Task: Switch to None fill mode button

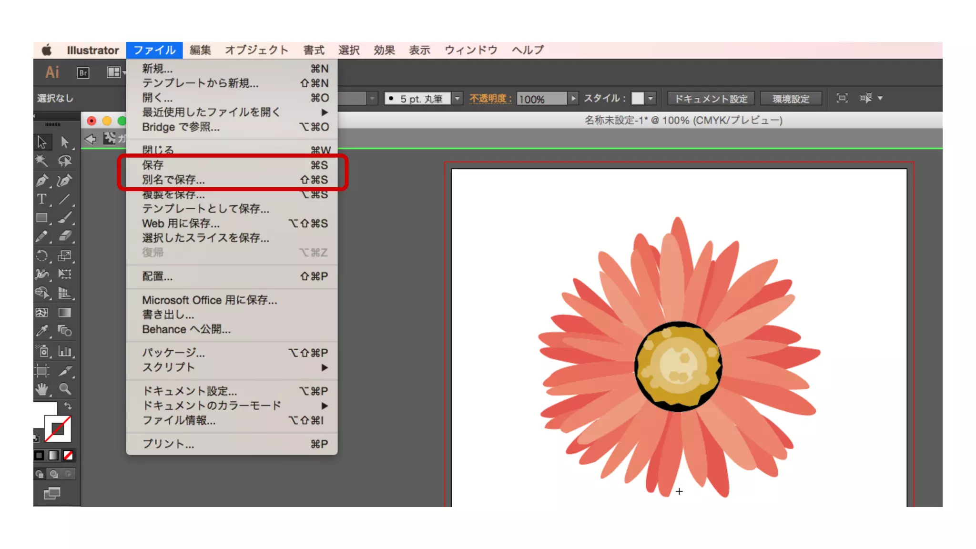Action: (x=68, y=456)
